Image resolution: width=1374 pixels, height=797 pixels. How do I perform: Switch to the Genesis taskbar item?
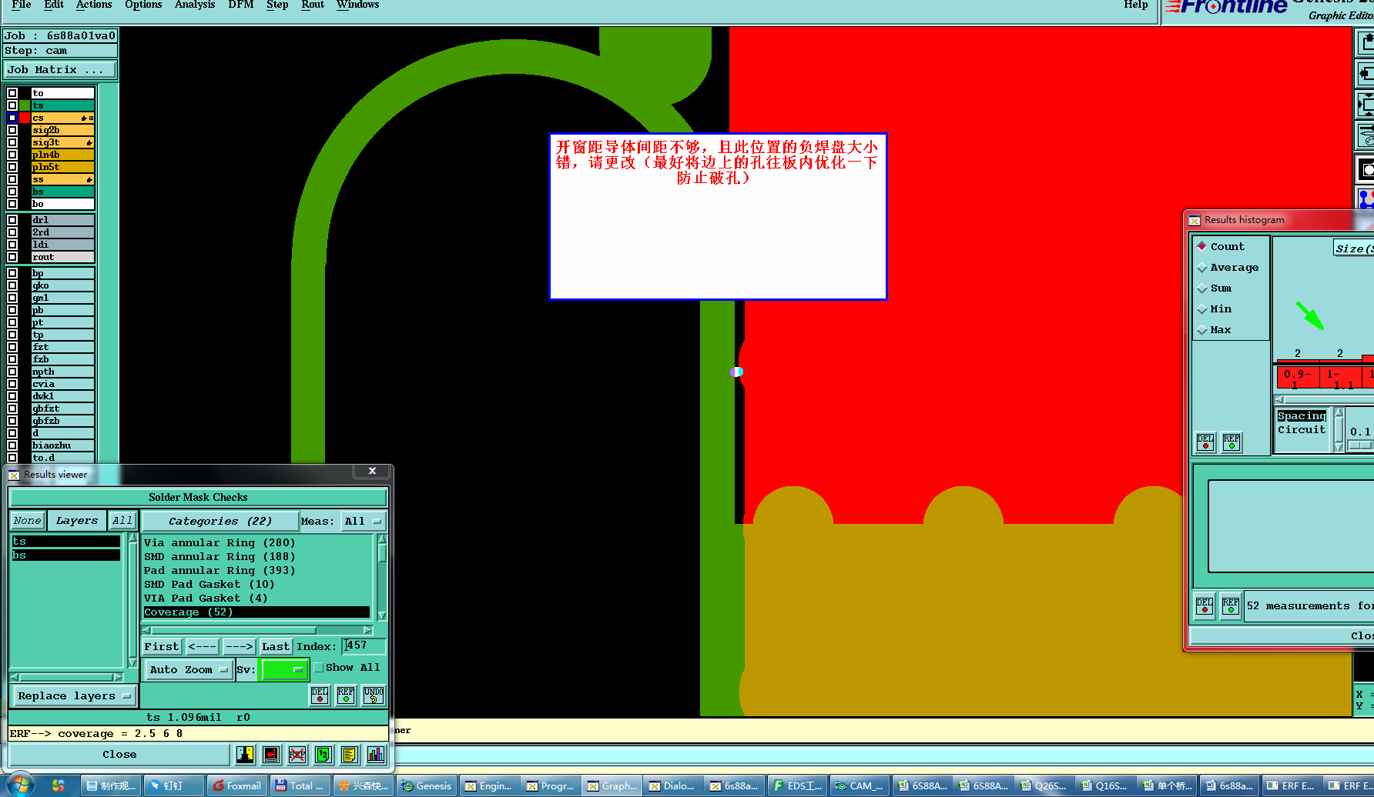pos(426,785)
